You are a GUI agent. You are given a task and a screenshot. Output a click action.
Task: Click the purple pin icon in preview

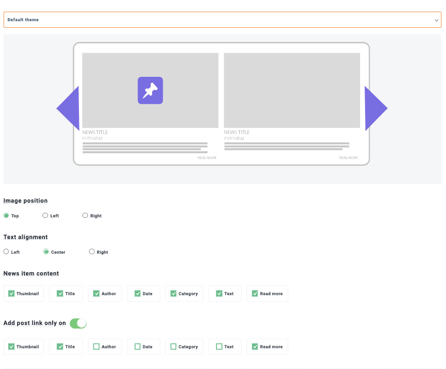tap(150, 90)
